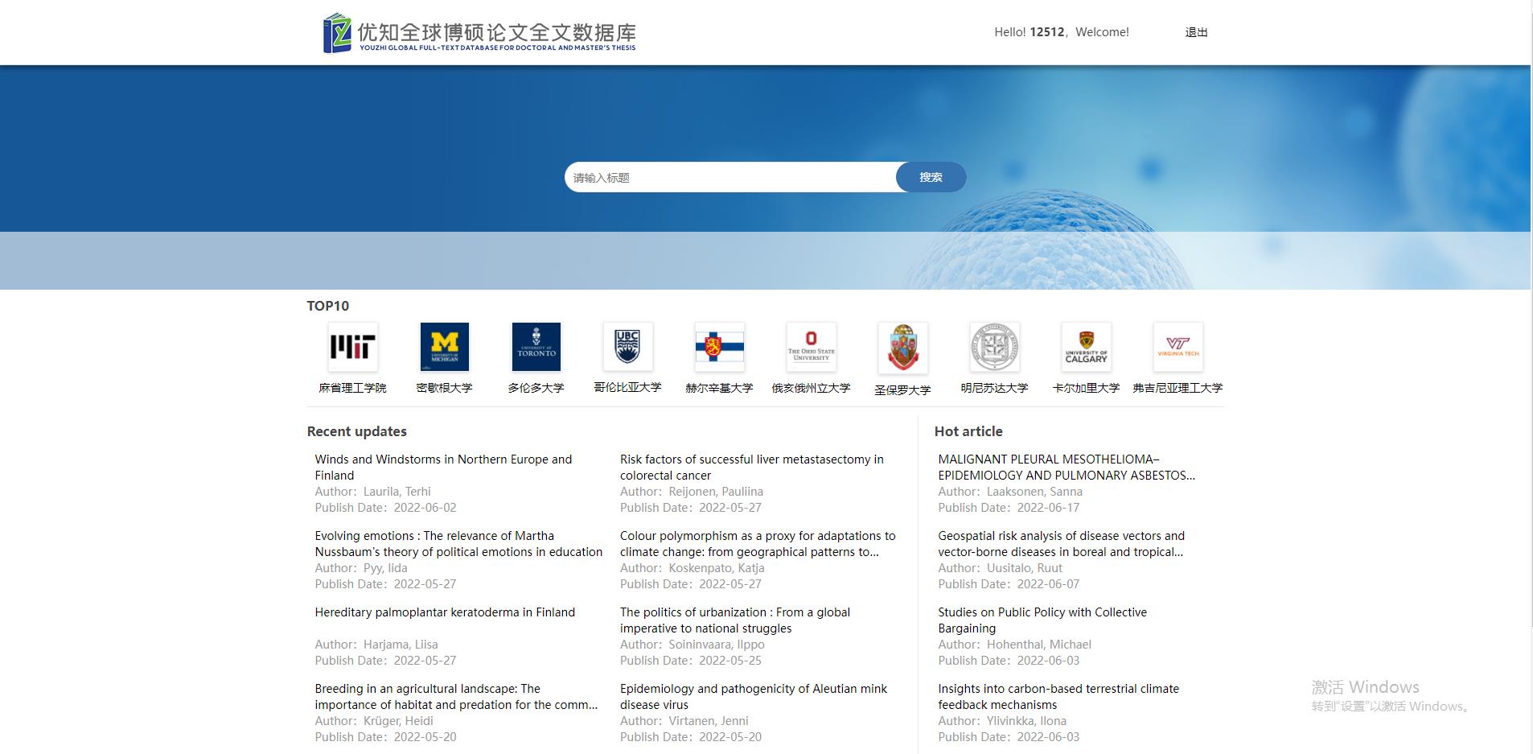Open the Virginia Tech logo
This screenshot has height=754, width=1533.
(1177, 347)
